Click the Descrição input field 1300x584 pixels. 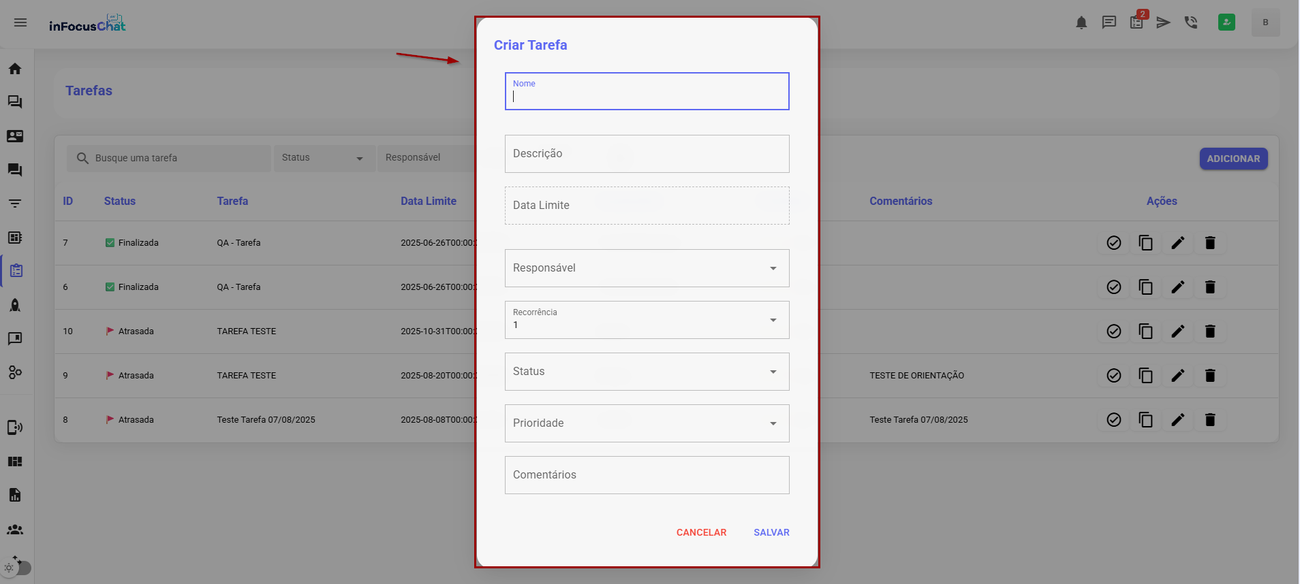tap(647, 154)
